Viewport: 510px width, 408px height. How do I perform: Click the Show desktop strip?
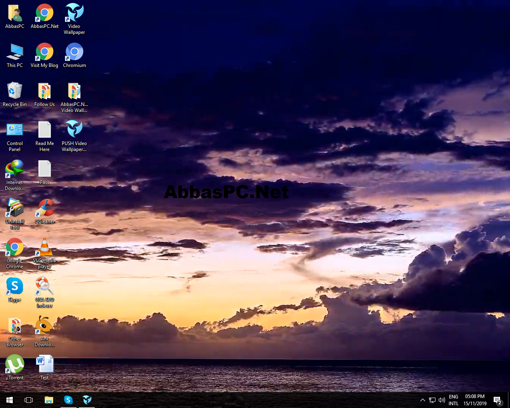tap(509, 400)
